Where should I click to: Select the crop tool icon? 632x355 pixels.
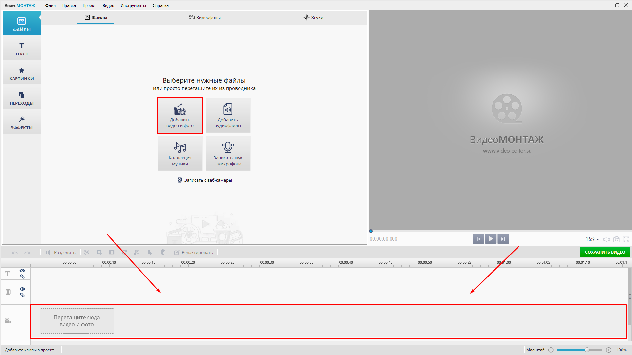pyautogui.click(x=99, y=252)
